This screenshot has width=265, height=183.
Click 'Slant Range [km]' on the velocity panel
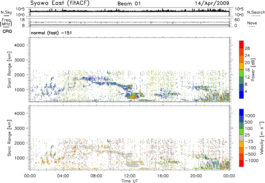(9, 138)
